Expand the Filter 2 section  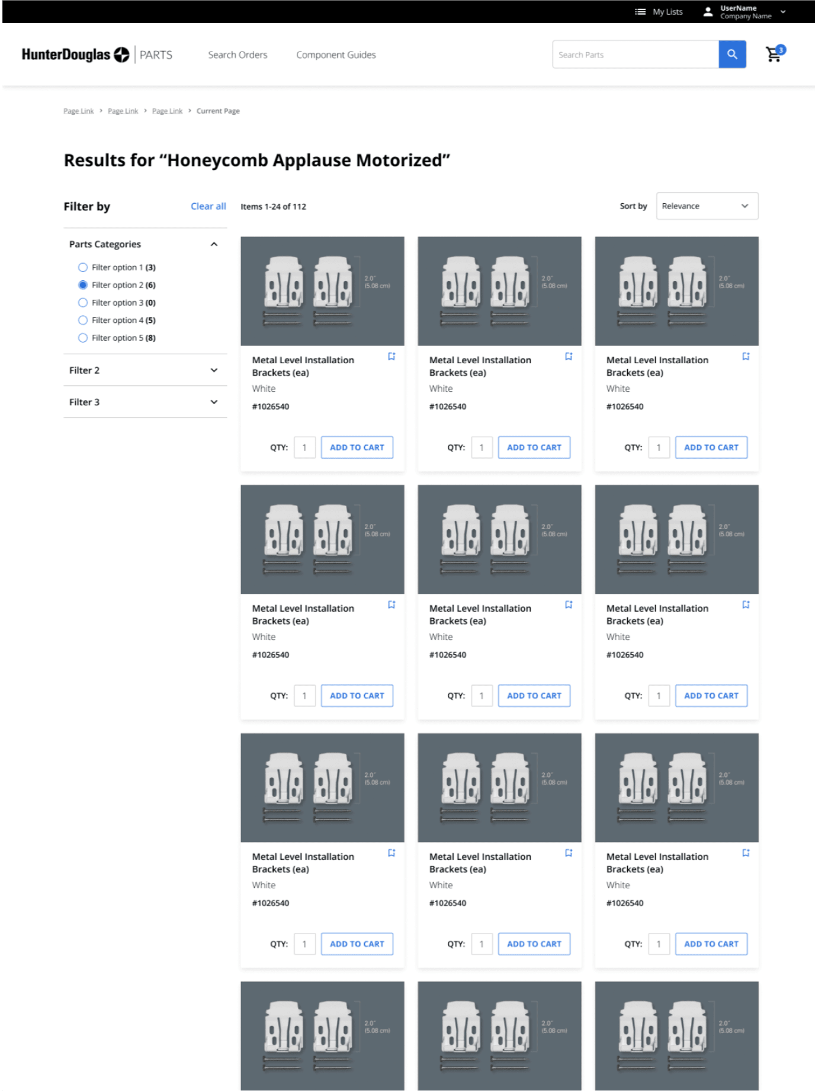point(145,370)
